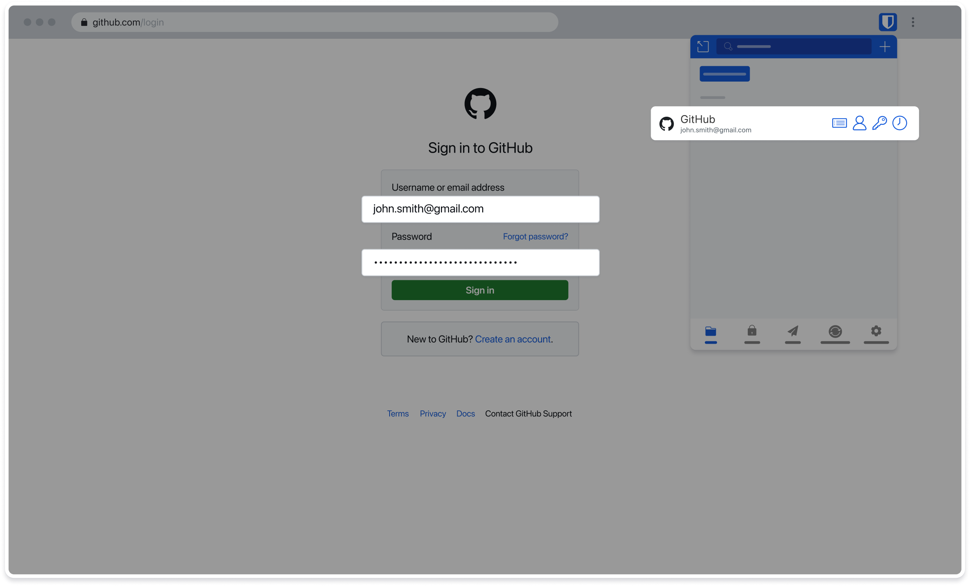Open the browser three-dot menu

[913, 22]
